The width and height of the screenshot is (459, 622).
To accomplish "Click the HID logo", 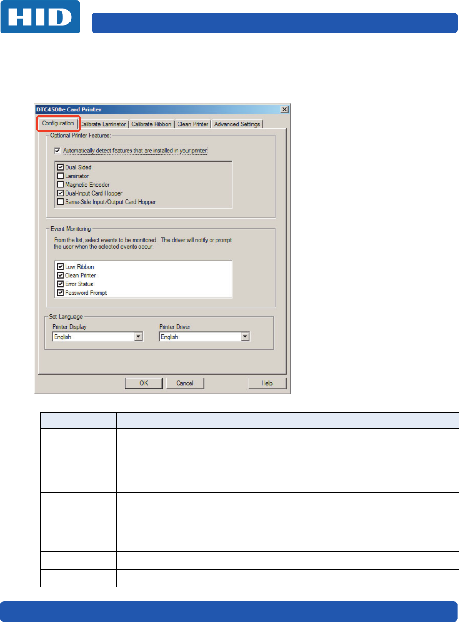I will pyautogui.click(x=41, y=17).
